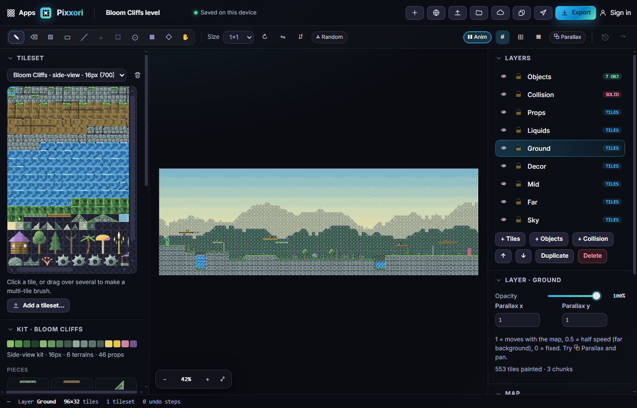Select the rectangle draw tool
The height and width of the screenshot is (408, 637).
pyautogui.click(x=67, y=37)
